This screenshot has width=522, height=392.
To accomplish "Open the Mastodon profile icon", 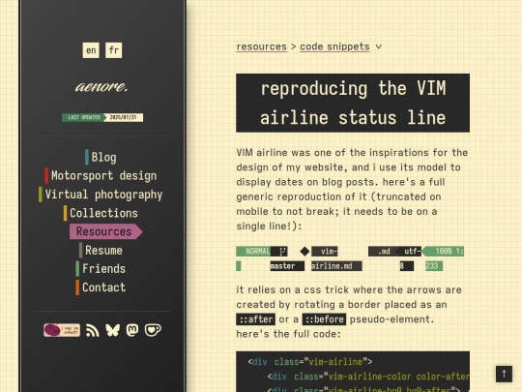I will pos(132,330).
